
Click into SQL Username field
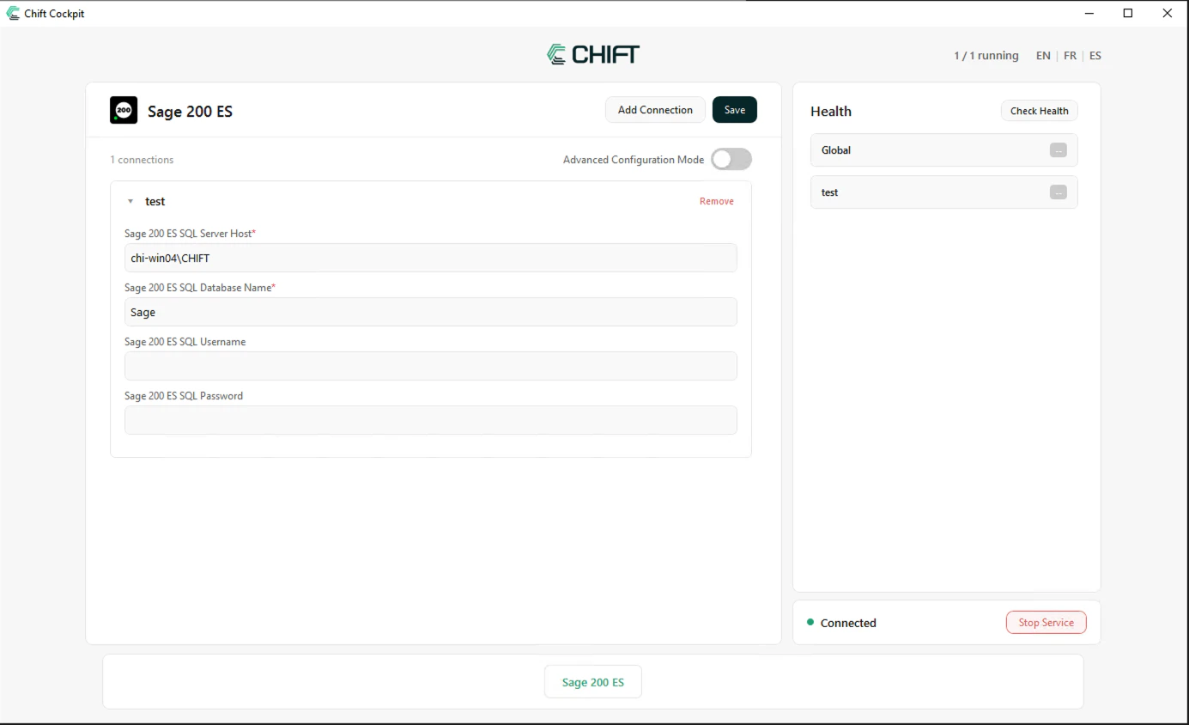[431, 366]
